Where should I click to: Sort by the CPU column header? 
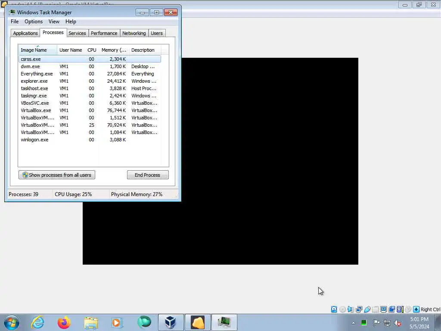(92, 50)
